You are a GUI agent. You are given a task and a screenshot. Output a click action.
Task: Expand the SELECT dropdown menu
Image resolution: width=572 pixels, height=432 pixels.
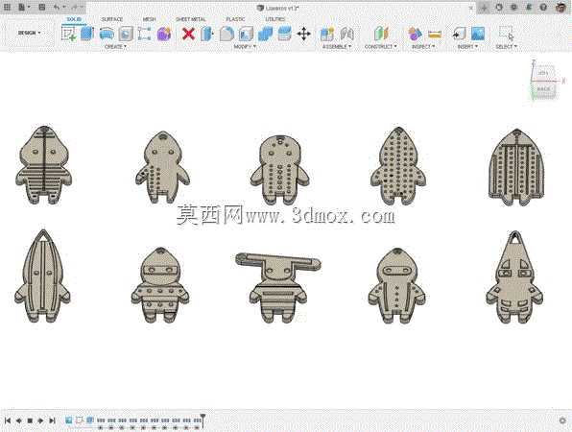point(507,47)
